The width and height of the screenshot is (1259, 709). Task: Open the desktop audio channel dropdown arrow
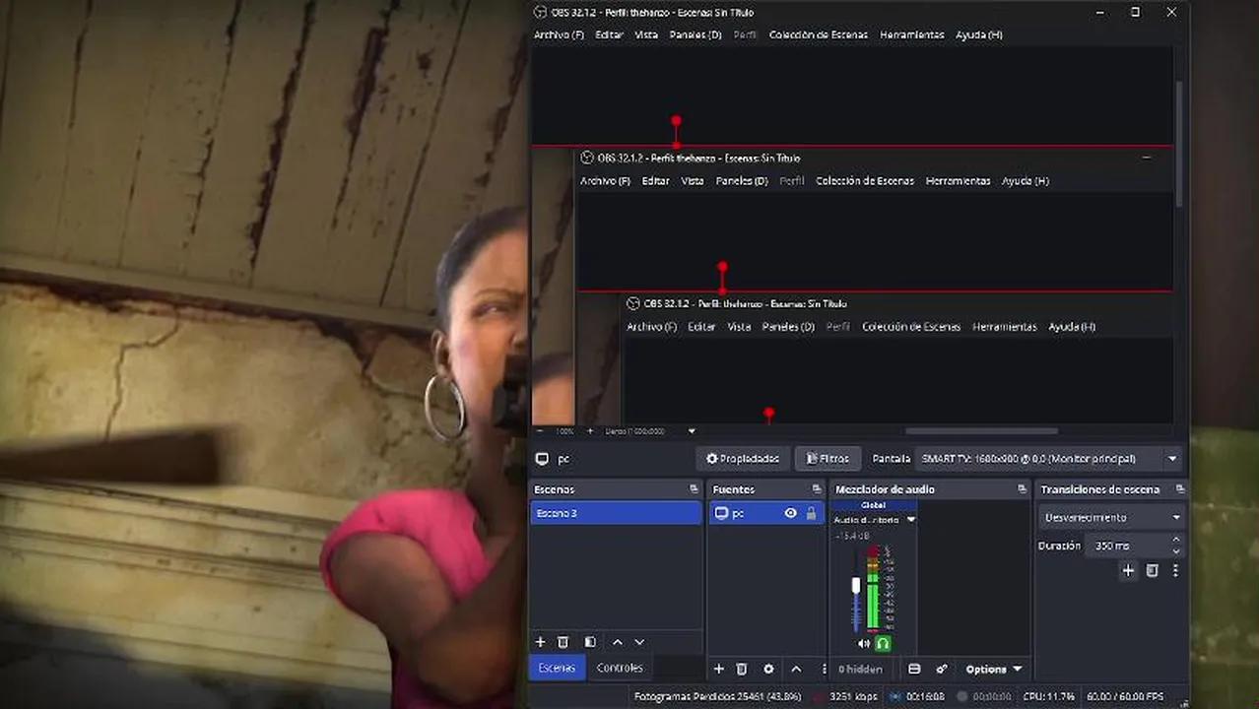(911, 519)
